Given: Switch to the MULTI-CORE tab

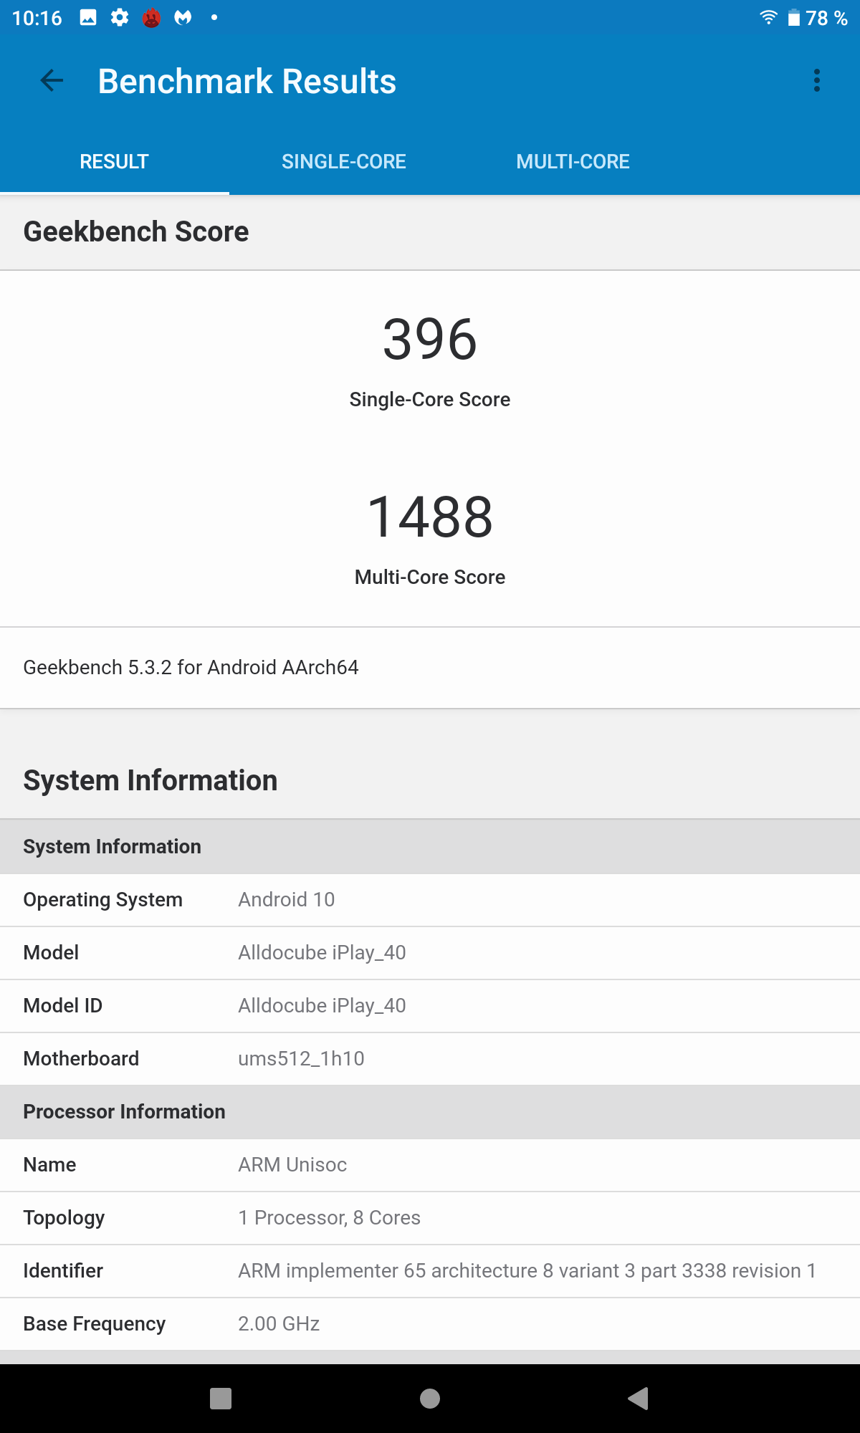Looking at the screenshot, I should 573,162.
